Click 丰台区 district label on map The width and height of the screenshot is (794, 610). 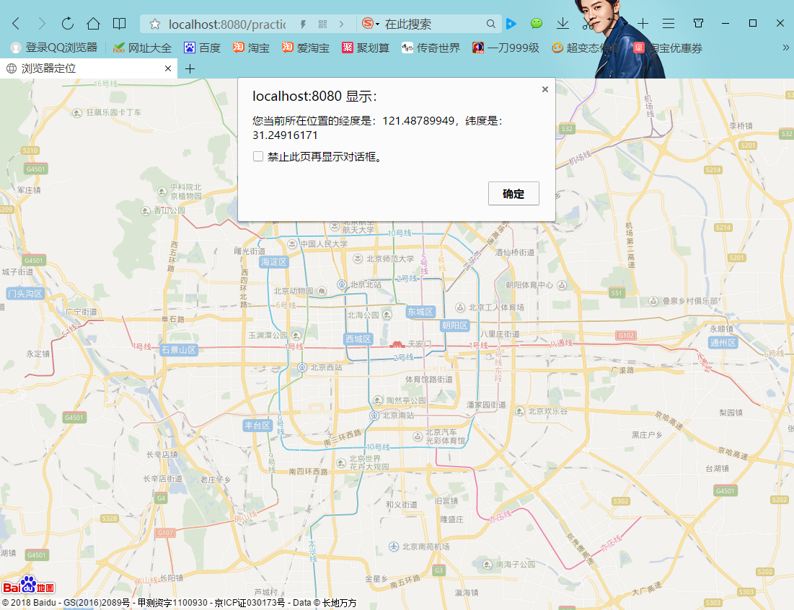(x=257, y=426)
